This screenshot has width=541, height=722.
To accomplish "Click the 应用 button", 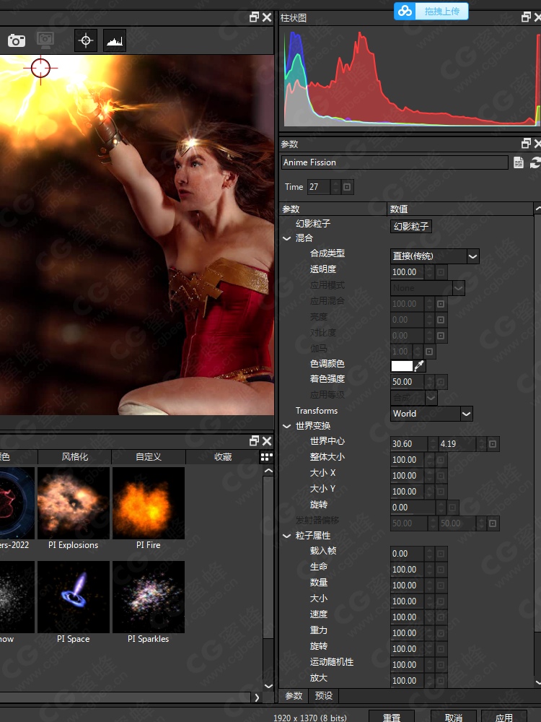I will (503, 716).
